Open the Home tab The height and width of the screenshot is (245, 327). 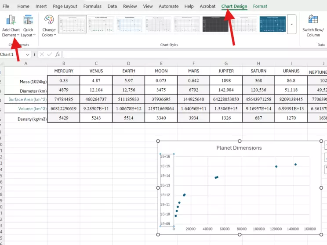[23, 6]
